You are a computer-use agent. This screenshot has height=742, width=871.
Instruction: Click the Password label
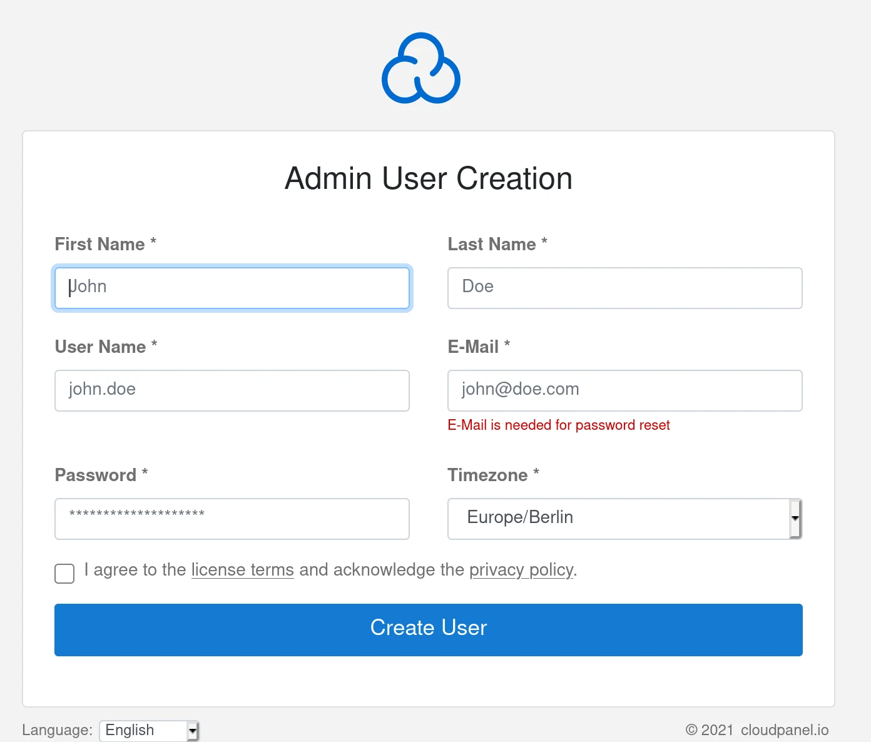pyautogui.click(x=101, y=475)
